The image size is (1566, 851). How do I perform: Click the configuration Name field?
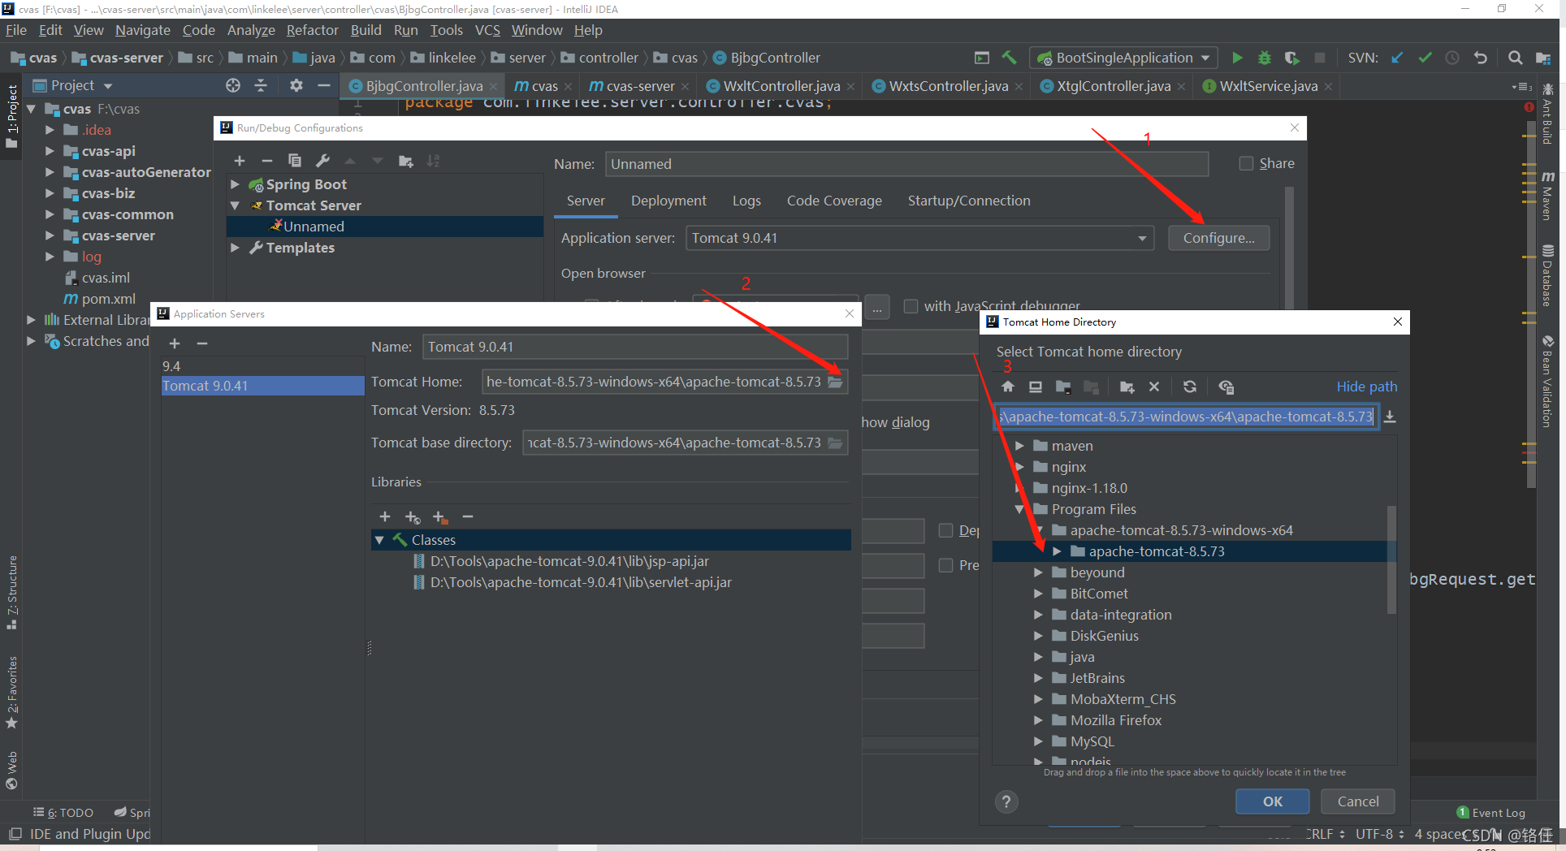point(907,164)
